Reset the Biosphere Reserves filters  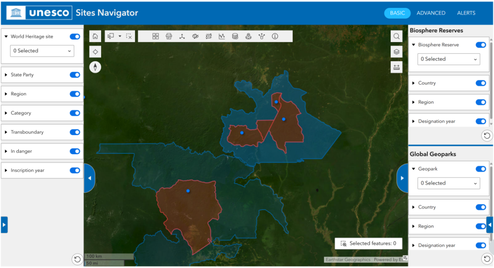click(x=487, y=135)
